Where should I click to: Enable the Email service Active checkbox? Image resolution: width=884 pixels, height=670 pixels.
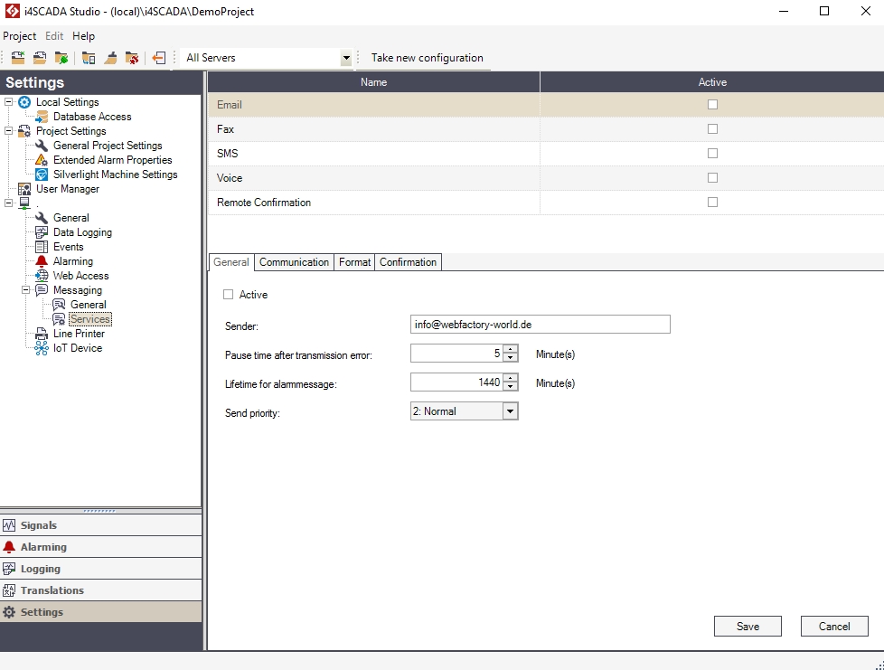(712, 105)
